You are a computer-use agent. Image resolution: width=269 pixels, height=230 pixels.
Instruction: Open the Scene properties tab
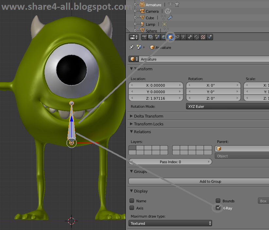point(157,37)
